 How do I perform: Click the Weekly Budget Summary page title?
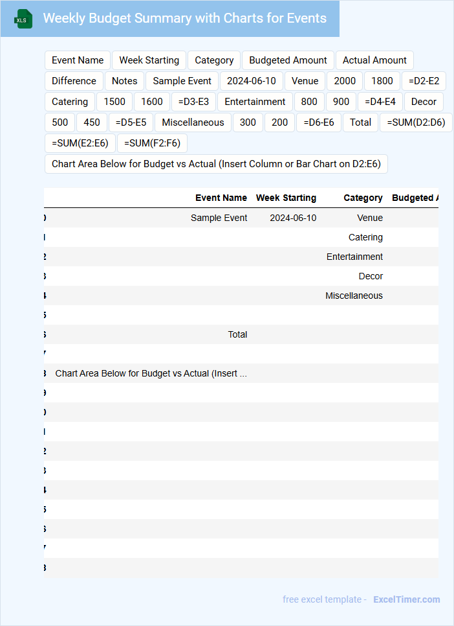tap(184, 18)
